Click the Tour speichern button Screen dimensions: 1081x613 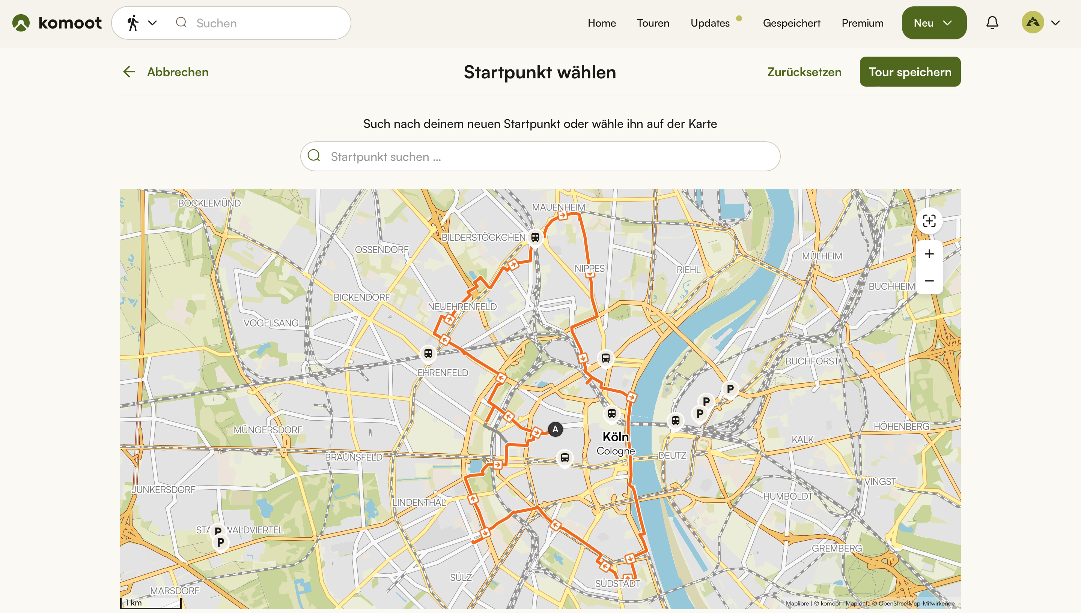pyautogui.click(x=909, y=72)
